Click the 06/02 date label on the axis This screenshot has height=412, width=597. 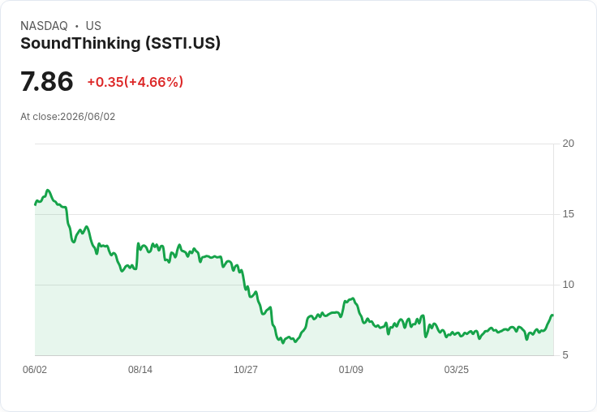[35, 369]
